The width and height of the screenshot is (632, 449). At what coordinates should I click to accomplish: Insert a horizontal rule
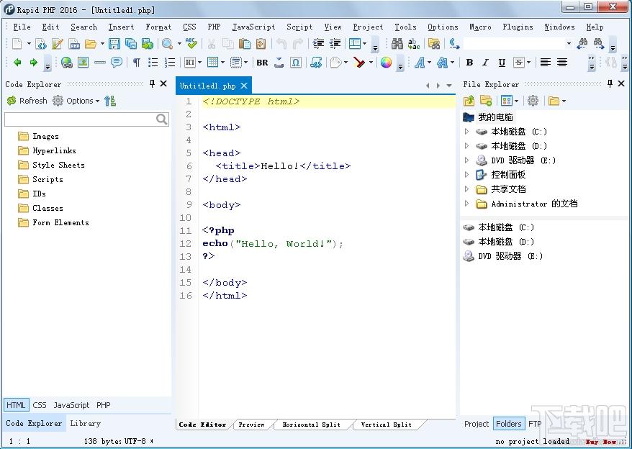(x=99, y=63)
